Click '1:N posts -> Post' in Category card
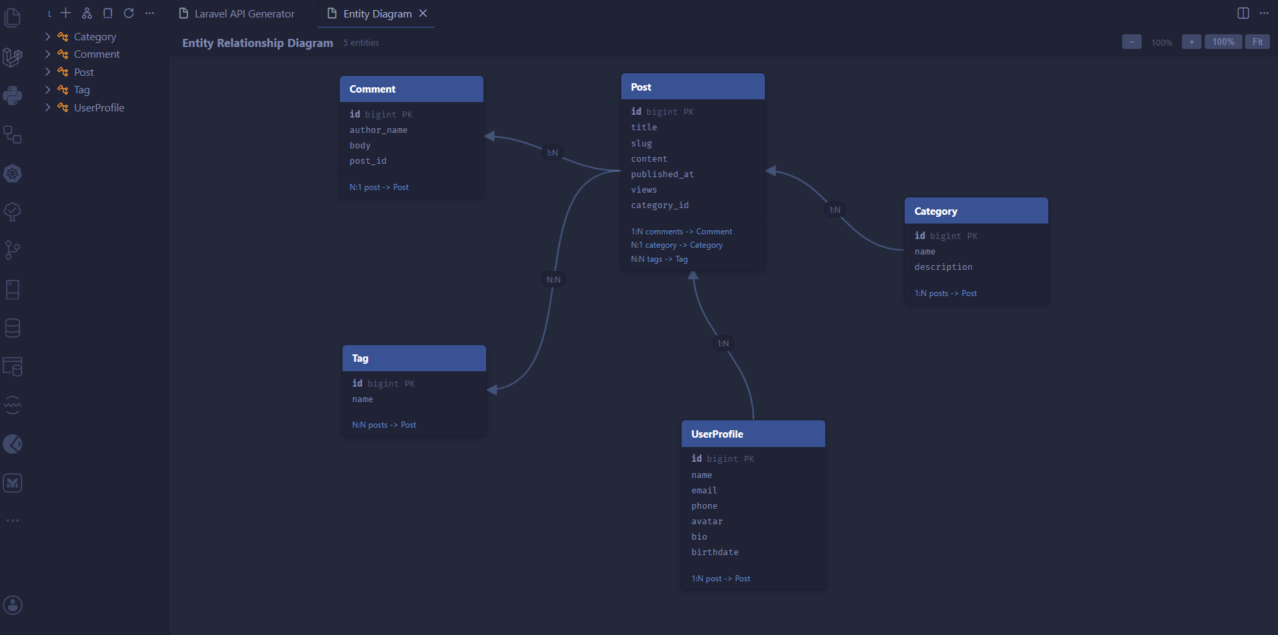1278x635 pixels. coord(946,293)
